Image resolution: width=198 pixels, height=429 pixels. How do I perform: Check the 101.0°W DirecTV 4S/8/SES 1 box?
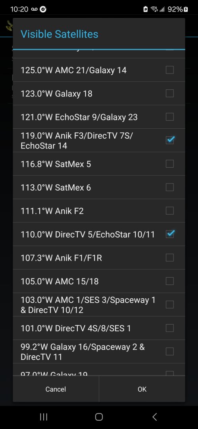(x=170, y=328)
